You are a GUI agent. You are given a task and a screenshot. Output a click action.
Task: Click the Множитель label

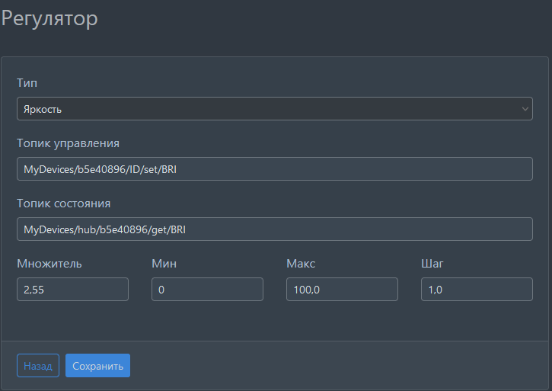pos(49,264)
